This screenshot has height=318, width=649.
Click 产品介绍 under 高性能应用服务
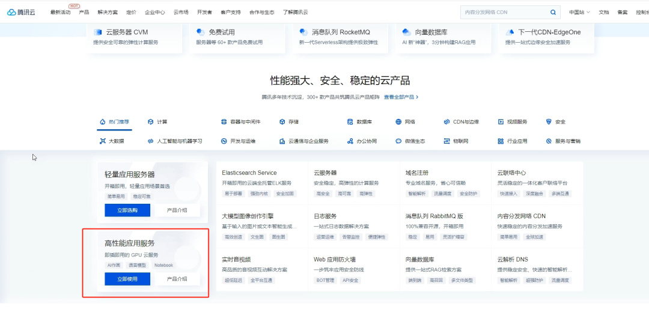177,279
